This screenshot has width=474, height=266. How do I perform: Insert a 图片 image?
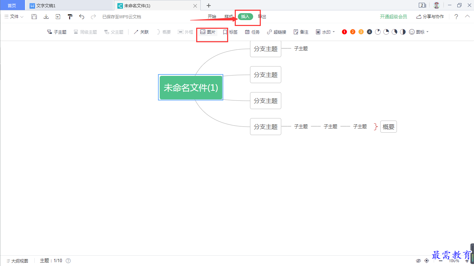(x=208, y=32)
